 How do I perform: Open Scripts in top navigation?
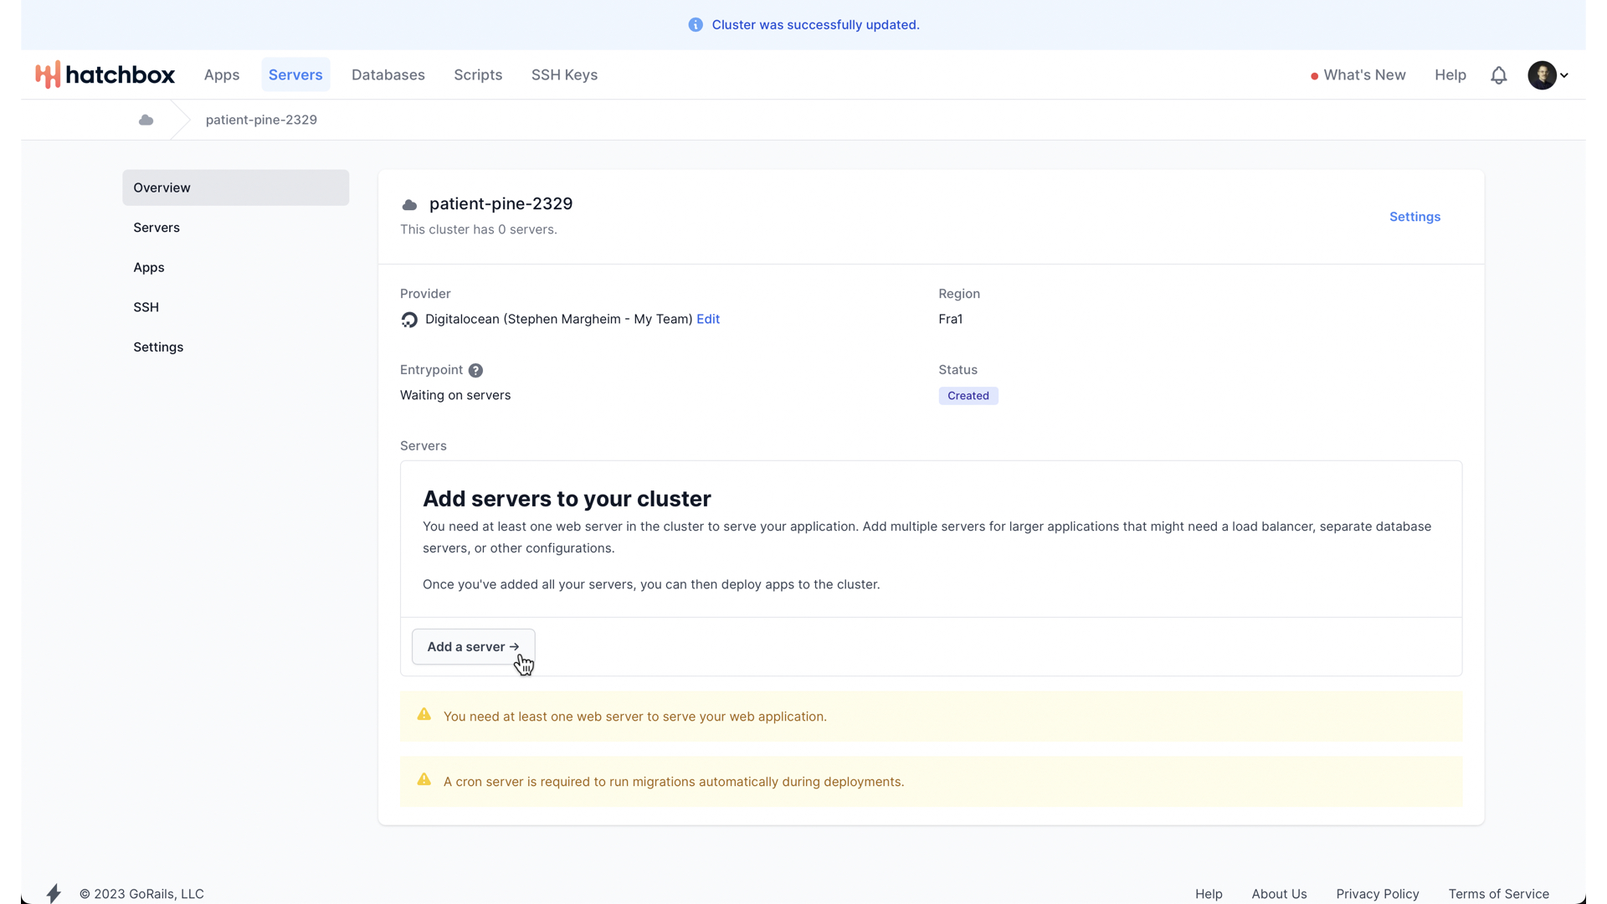pyautogui.click(x=478, y=74)
